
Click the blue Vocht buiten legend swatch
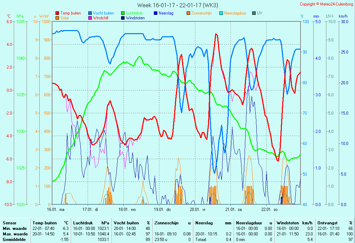point(90,13)
